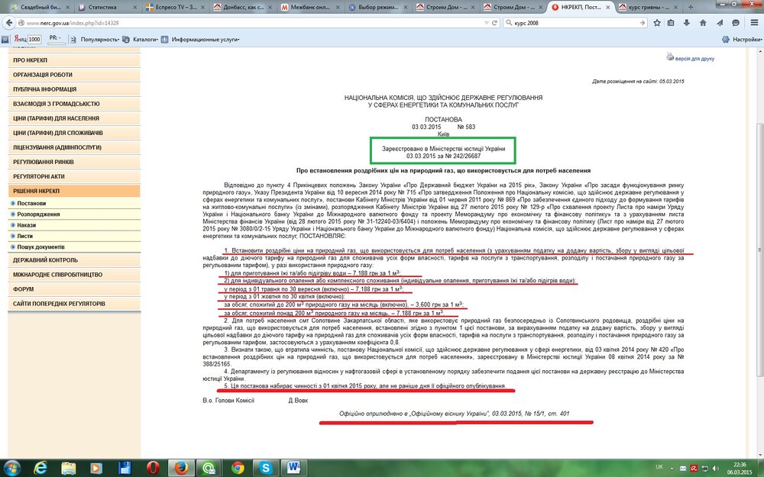Open the floppy disk app on taskbar
The image size is (764, 477).
click(125, 468)
